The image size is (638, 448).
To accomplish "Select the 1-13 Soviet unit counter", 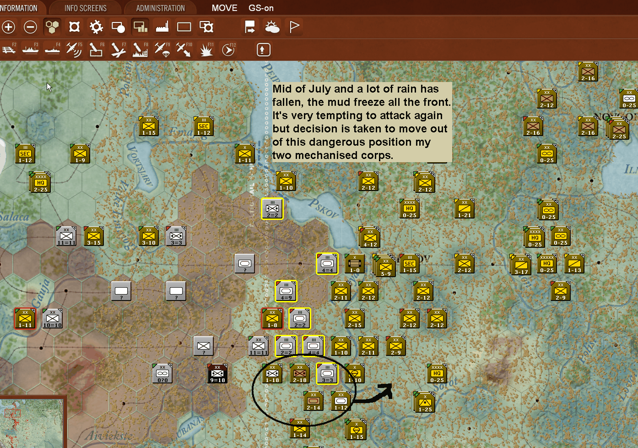I will click(x=574, y=263).
